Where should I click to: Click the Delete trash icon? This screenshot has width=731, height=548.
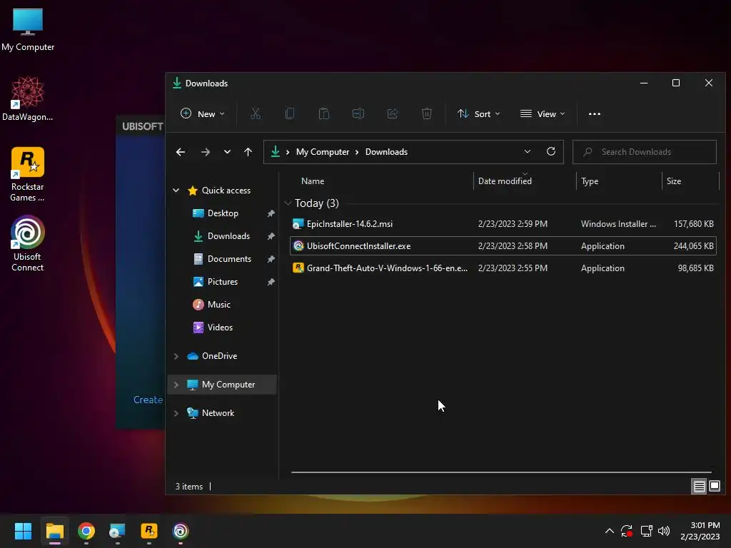click(427, 113)
